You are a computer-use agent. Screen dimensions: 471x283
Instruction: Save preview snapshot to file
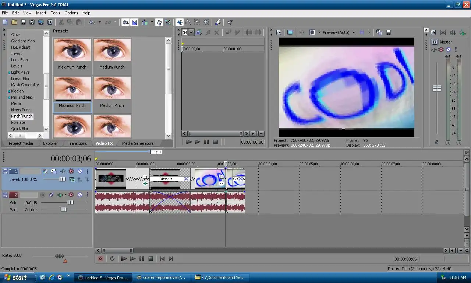point(388,32)
